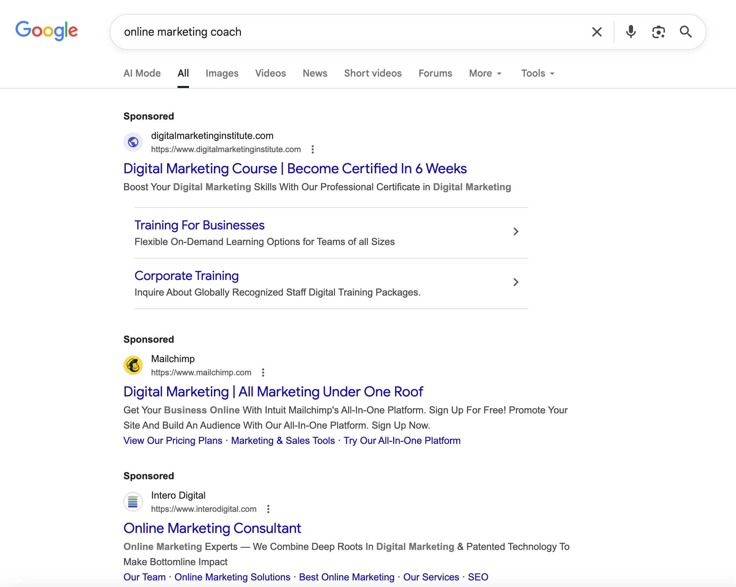Open Digital Marketing Course certified ad link
736x587 pixels.
(295, 169)
